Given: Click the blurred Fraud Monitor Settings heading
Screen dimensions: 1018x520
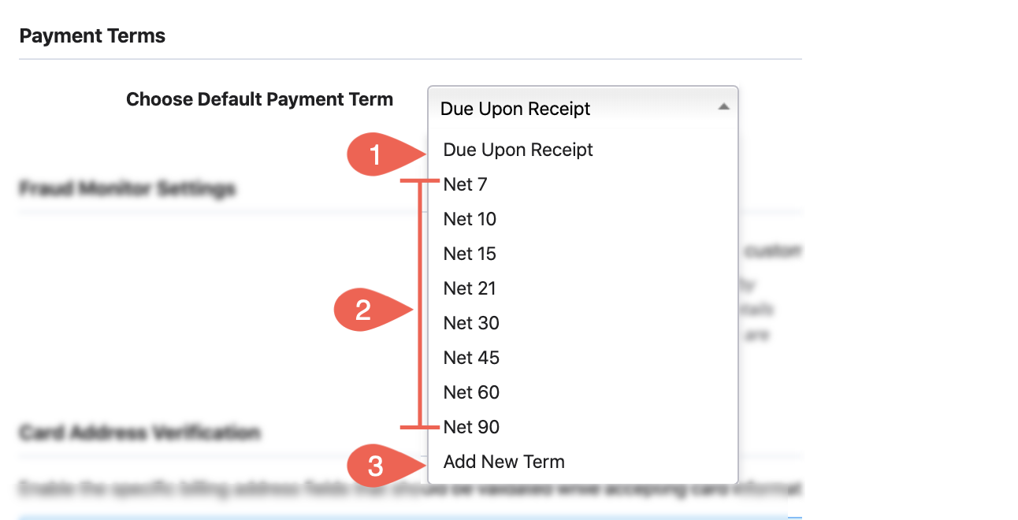Looking at the screenshot, I should [x=127, y=189].
